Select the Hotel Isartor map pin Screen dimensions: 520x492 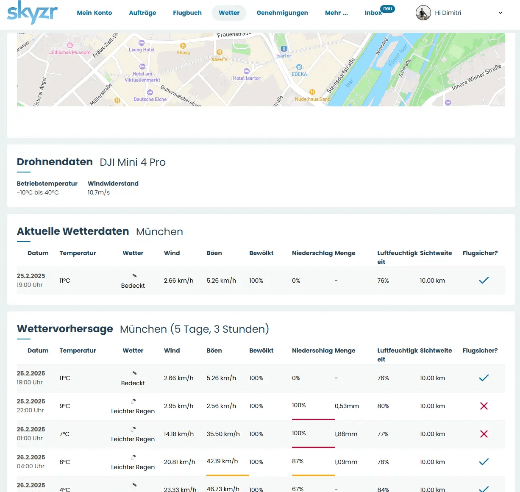pos(247,71)
